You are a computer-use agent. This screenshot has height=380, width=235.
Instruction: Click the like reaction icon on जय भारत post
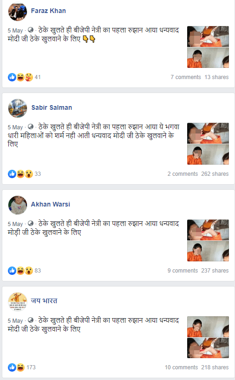[x=12, y=367]
